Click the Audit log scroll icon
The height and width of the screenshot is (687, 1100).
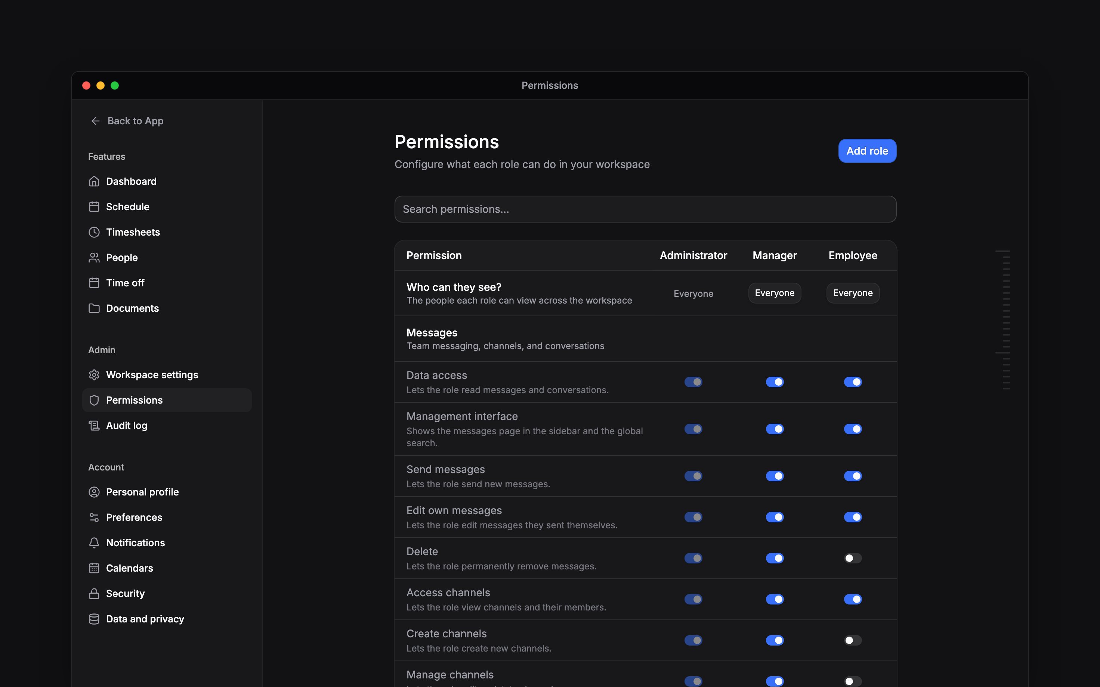pos(94,426)
